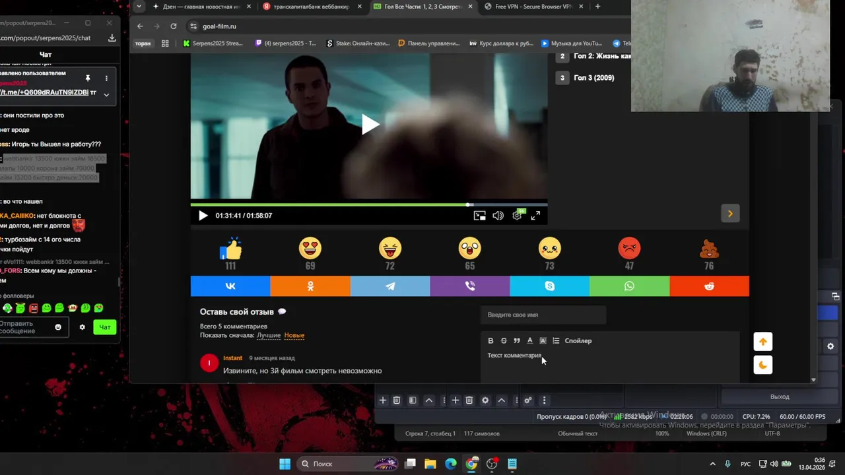
Task: Click the Введите свое имя name field
Action: pyautogui.click(x=543, y=315)
